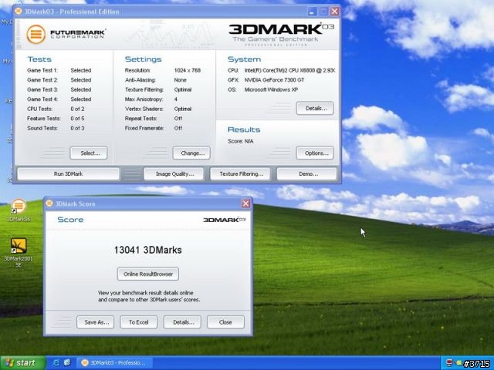
Task: Click the 3DMark03 logo banner
Action: coord(281,34)
